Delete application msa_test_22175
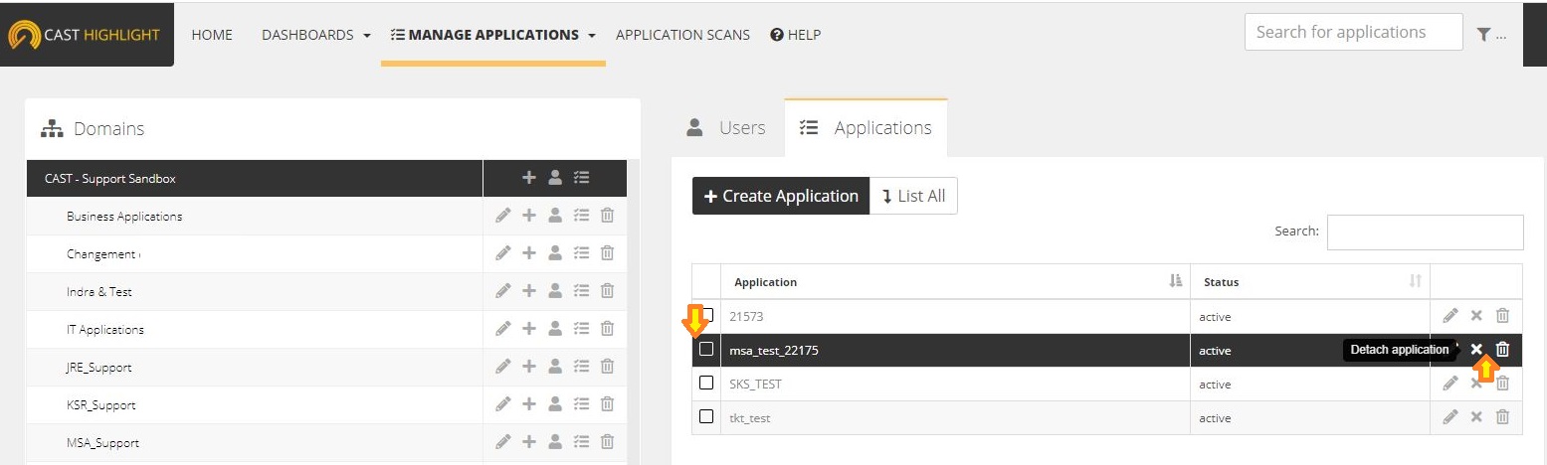Viewport: 1547px width, 465px height. (1502, 349)
